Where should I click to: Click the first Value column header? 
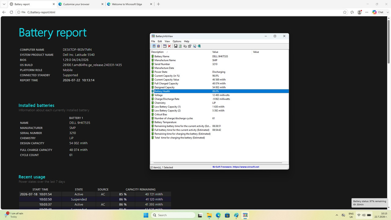[232, 52]
